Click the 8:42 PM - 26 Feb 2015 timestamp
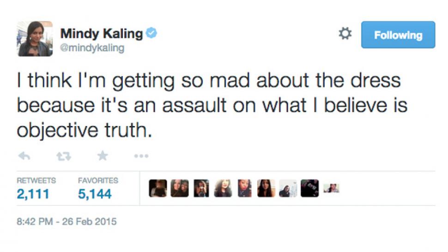 (67, 222)
